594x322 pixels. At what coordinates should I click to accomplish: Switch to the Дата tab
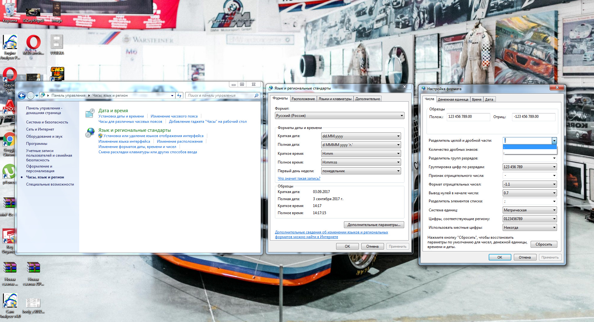489,99
